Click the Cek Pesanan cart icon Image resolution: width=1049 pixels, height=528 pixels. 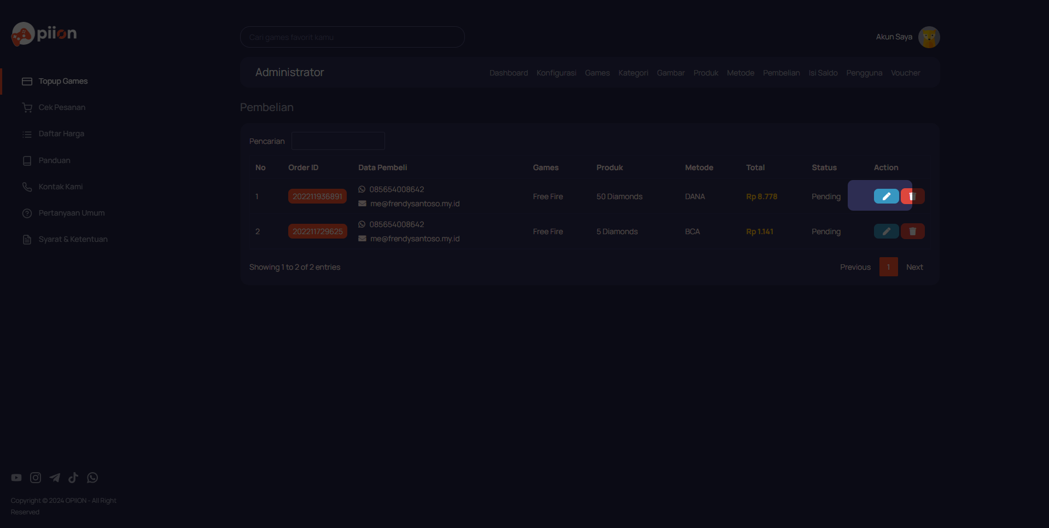[27, 108]
